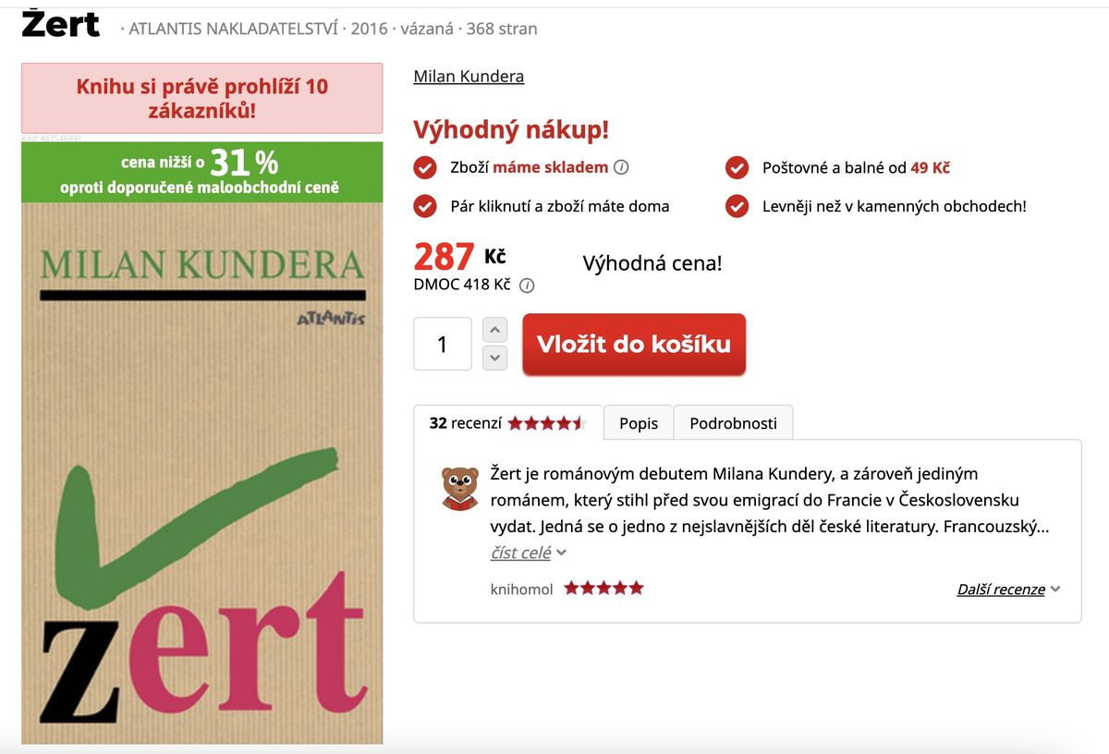Click into the quantity input field
Image resolution: width=1109 pixels, height=754 pixels.
(x=443, y=344)
